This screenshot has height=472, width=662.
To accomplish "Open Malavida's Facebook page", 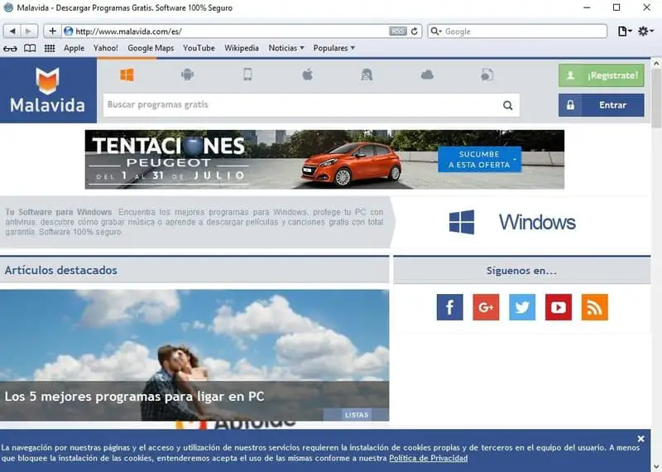I will (x=449, y=307).
